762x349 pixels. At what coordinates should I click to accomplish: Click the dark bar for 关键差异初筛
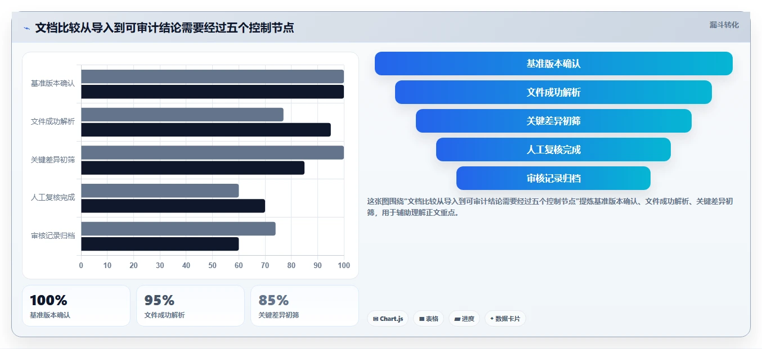pos(192,168)
